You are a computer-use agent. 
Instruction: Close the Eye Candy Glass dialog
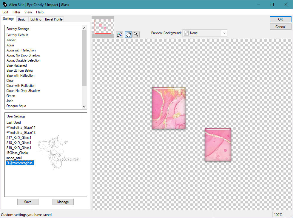tap(286, 4)
